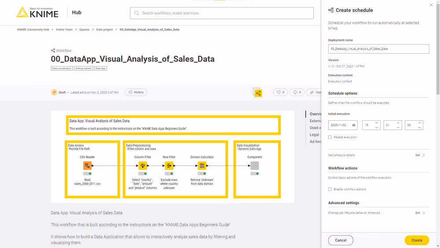Click the Column Filter node icon
Image resolution: width=440 pixels, height=248 pixels.
tap(143, 166)
